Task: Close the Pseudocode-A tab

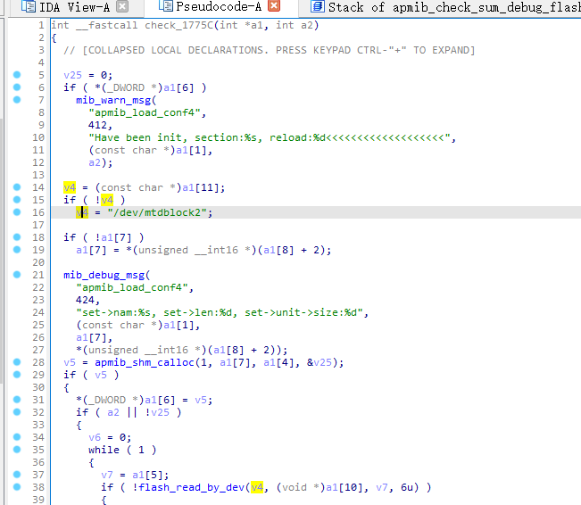Action: coord(274,5)
